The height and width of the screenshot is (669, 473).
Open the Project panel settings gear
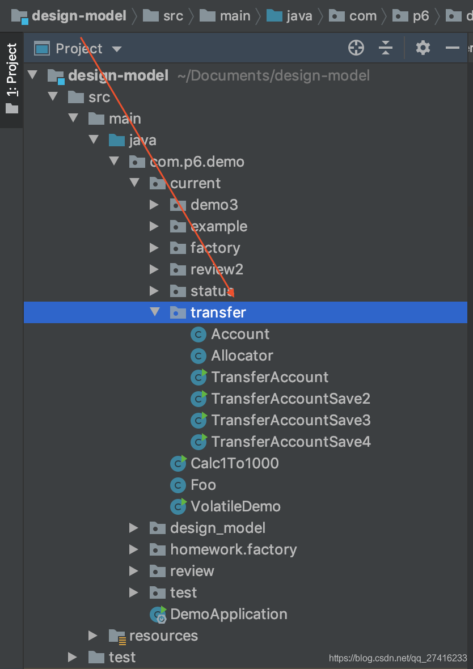click(x=423, y=48)
